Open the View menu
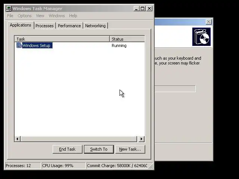This screenshot has height=179, width=239. [x=40, y=16]
